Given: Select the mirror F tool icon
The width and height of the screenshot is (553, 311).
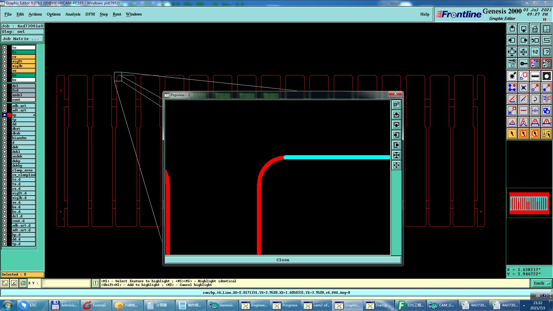Looking at the screenshot, I should (x=547, y=99).
